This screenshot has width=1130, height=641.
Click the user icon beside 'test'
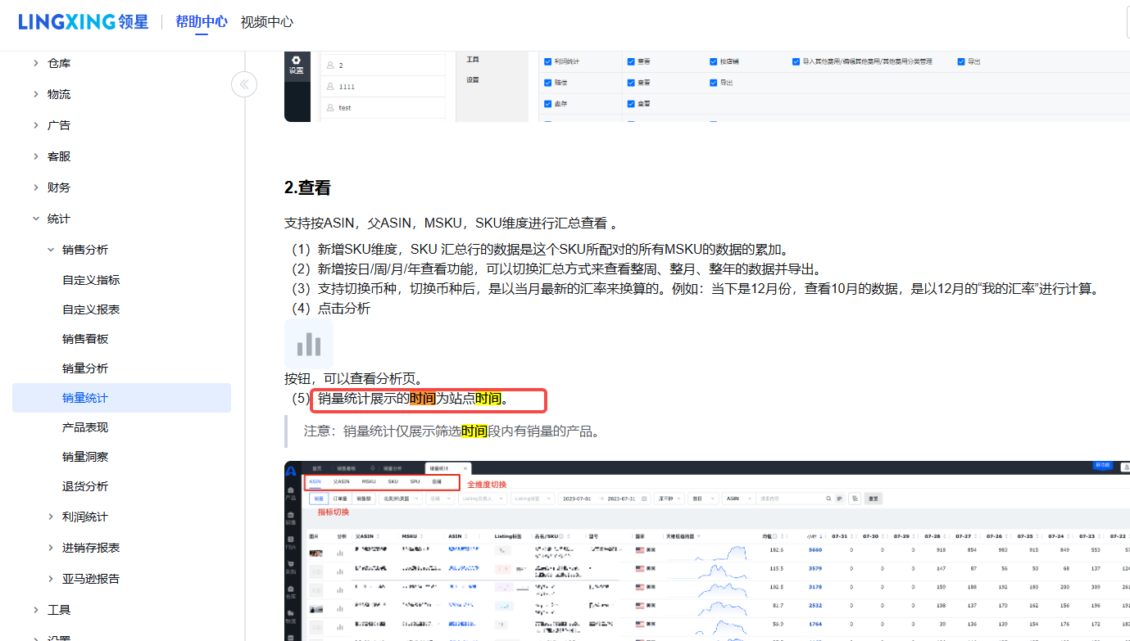331,107
